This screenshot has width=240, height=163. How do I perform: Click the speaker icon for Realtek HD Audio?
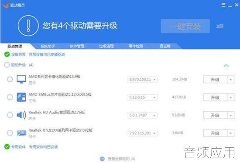click(x=21, y=115)
